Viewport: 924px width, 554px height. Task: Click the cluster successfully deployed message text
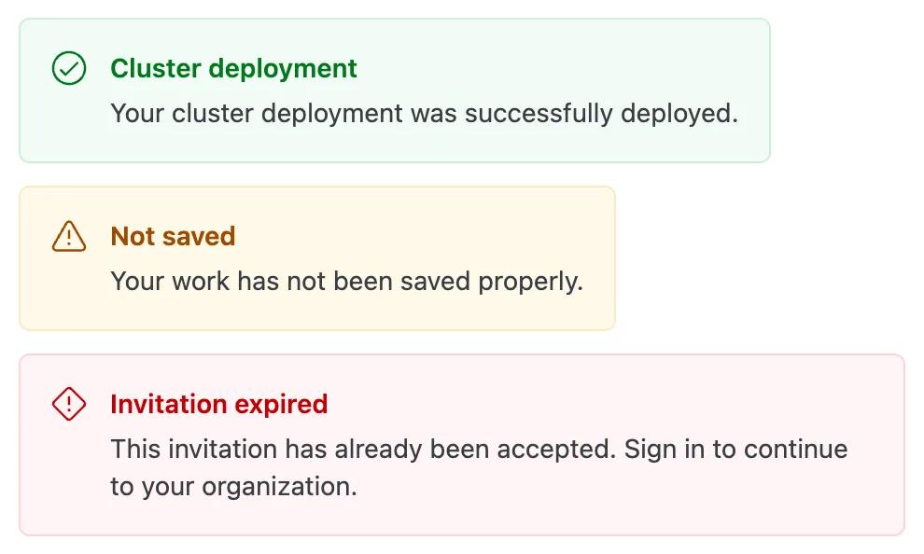coord(424,114)
